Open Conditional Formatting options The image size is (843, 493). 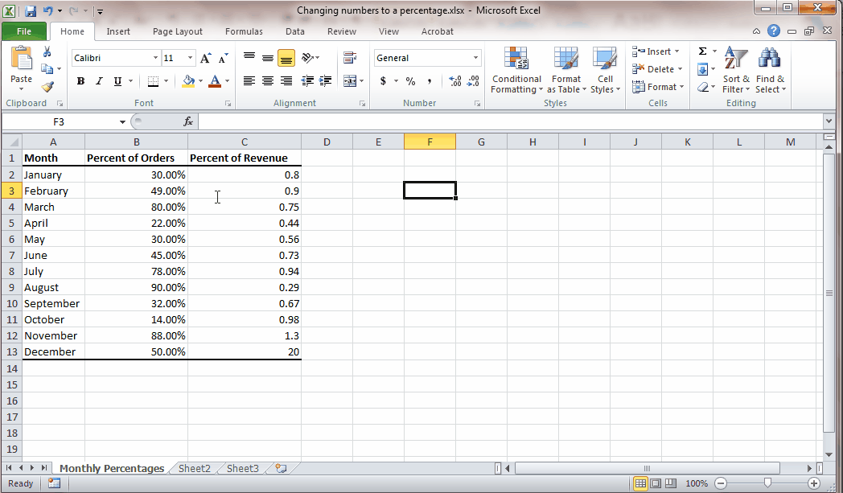516,70
